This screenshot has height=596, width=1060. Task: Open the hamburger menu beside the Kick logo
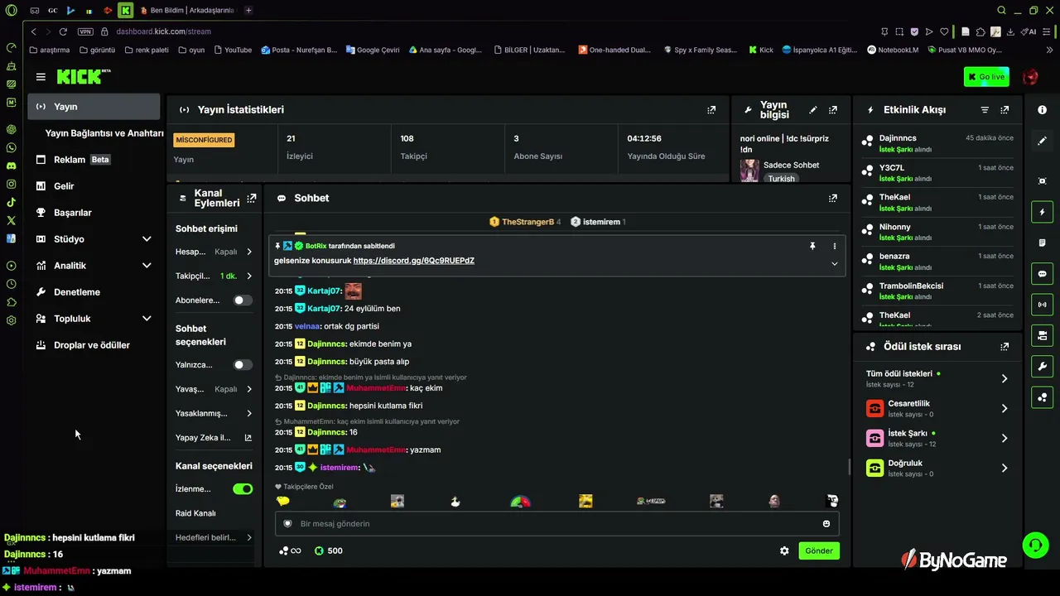(x=41, y=77)
